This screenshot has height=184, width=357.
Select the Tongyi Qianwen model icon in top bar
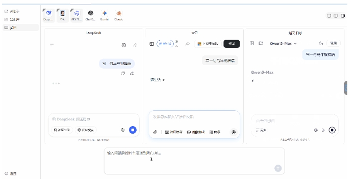point(76,15)
